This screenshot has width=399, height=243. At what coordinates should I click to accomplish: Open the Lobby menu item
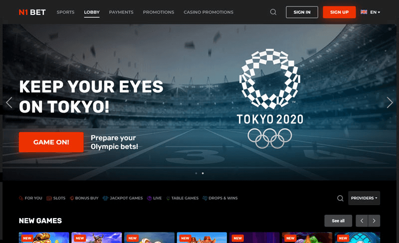pos(92,12)
